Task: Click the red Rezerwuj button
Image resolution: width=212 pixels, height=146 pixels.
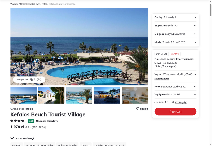Action: click(175, 112)
